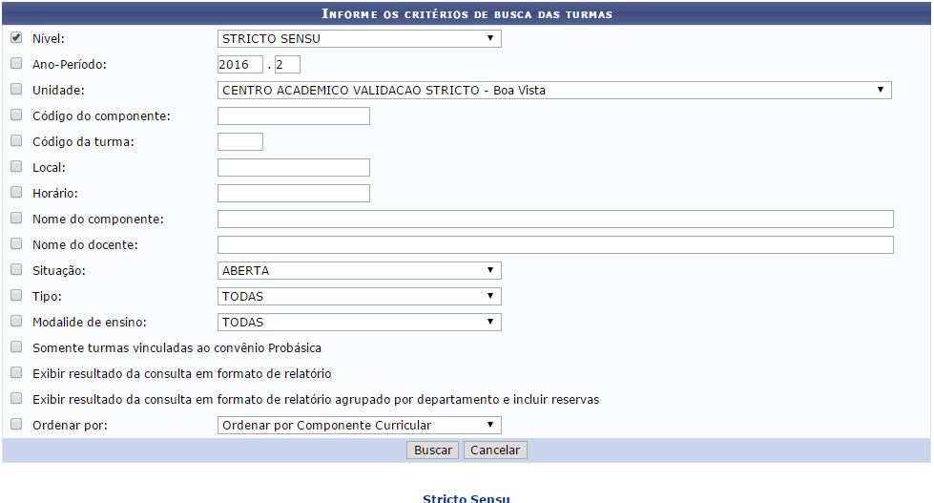Open the Situação dropdown showing ABERTA
Screen dimensions: 934x503
[359, 271]
